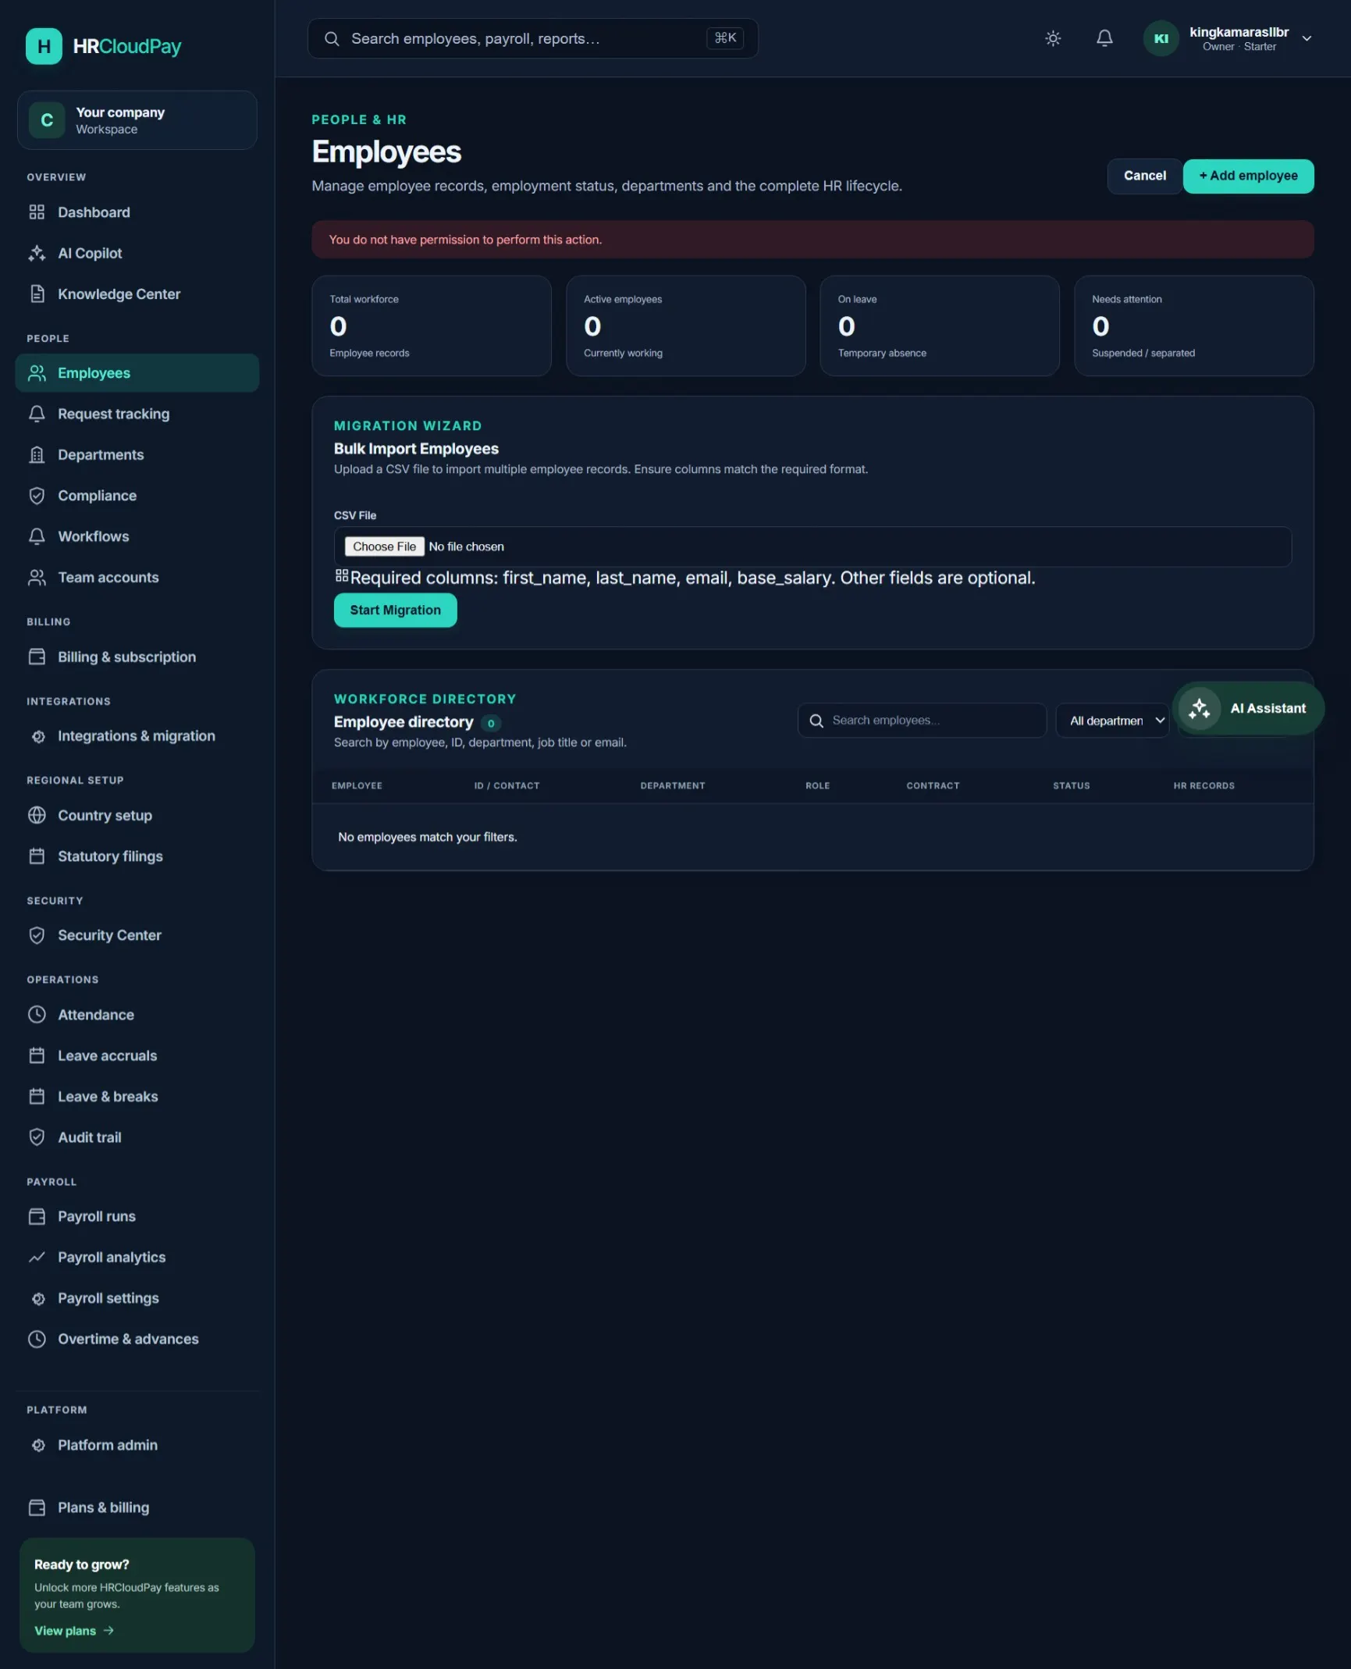Click the Team accounts people icon
Screen dimensions: 1351x1669
pos(37,578)
